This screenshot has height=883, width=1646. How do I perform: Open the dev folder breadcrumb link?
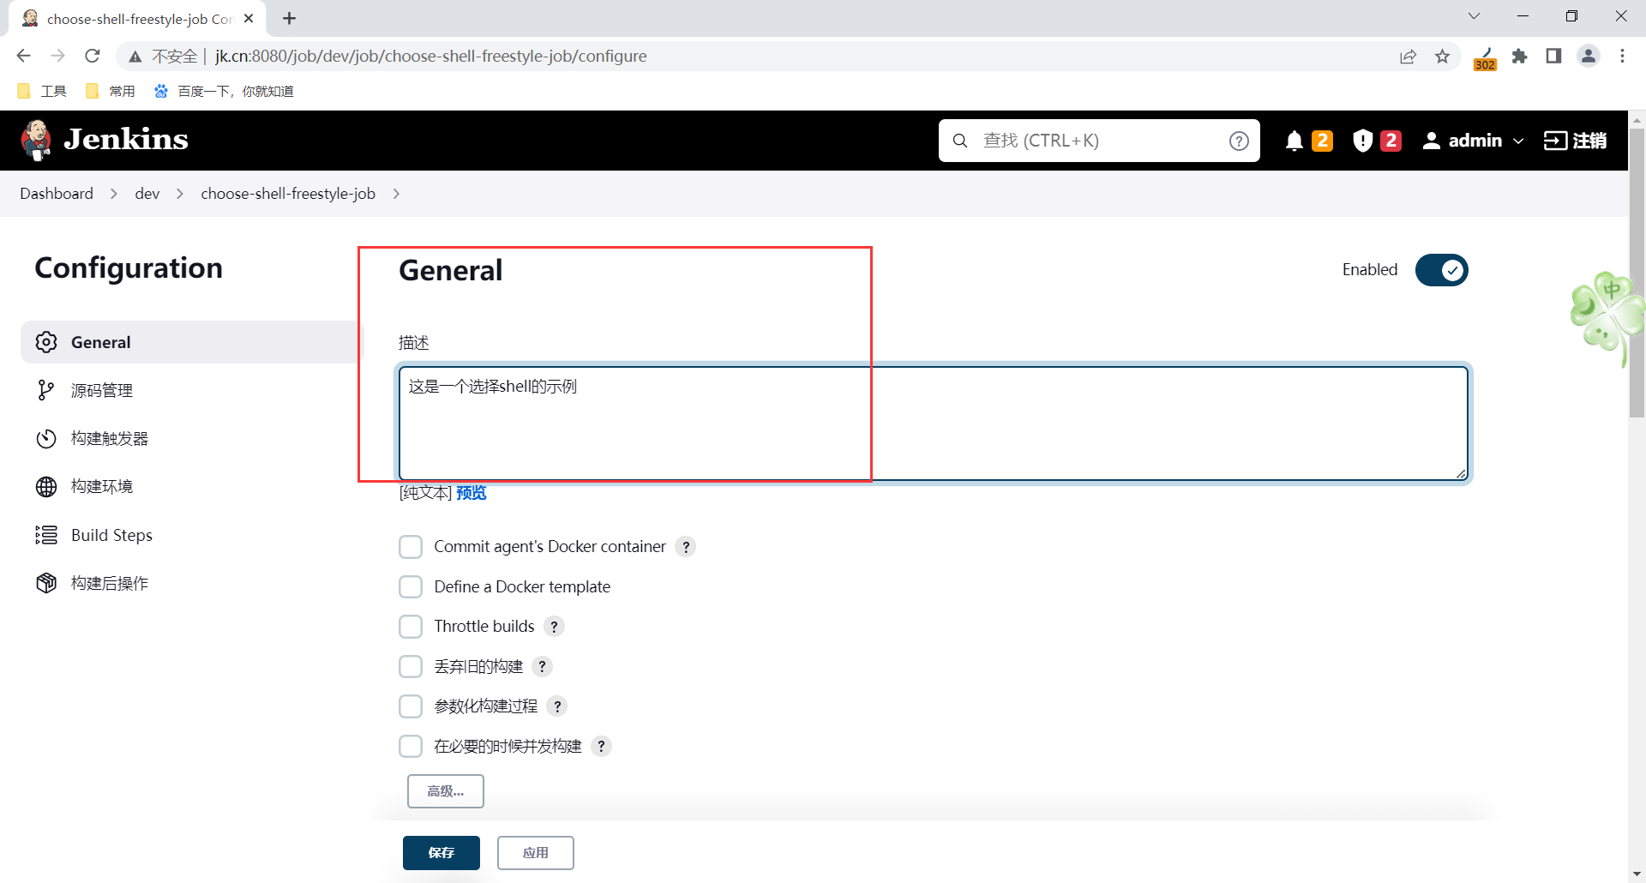tap(147, 194)
